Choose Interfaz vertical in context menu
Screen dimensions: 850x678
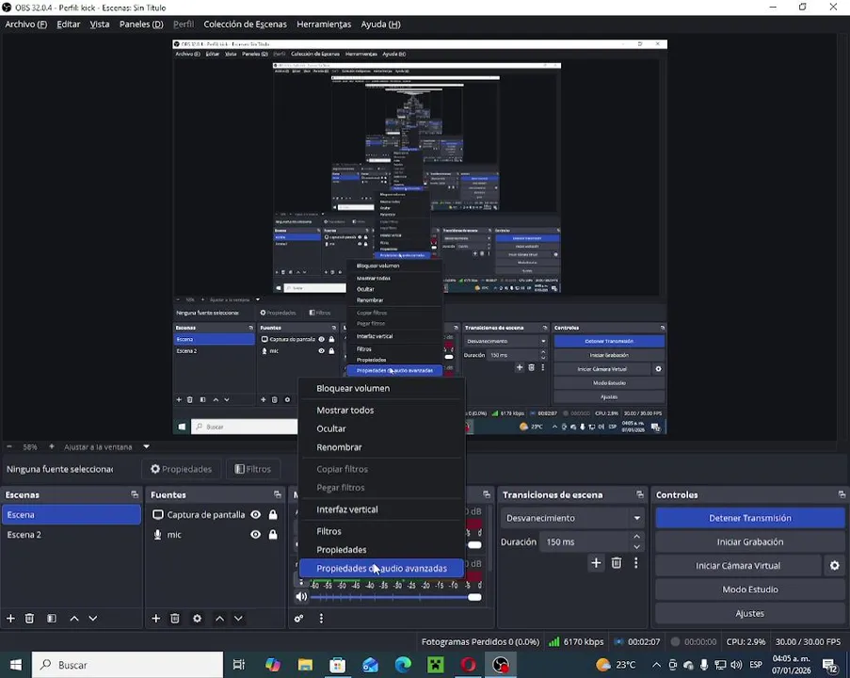point(381,509)
